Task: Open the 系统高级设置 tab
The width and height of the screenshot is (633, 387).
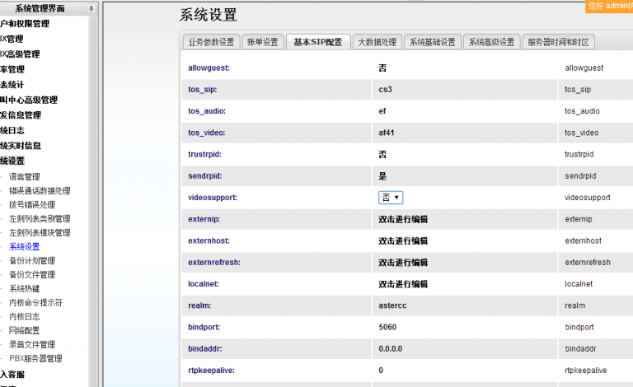Action: (491, 42)
